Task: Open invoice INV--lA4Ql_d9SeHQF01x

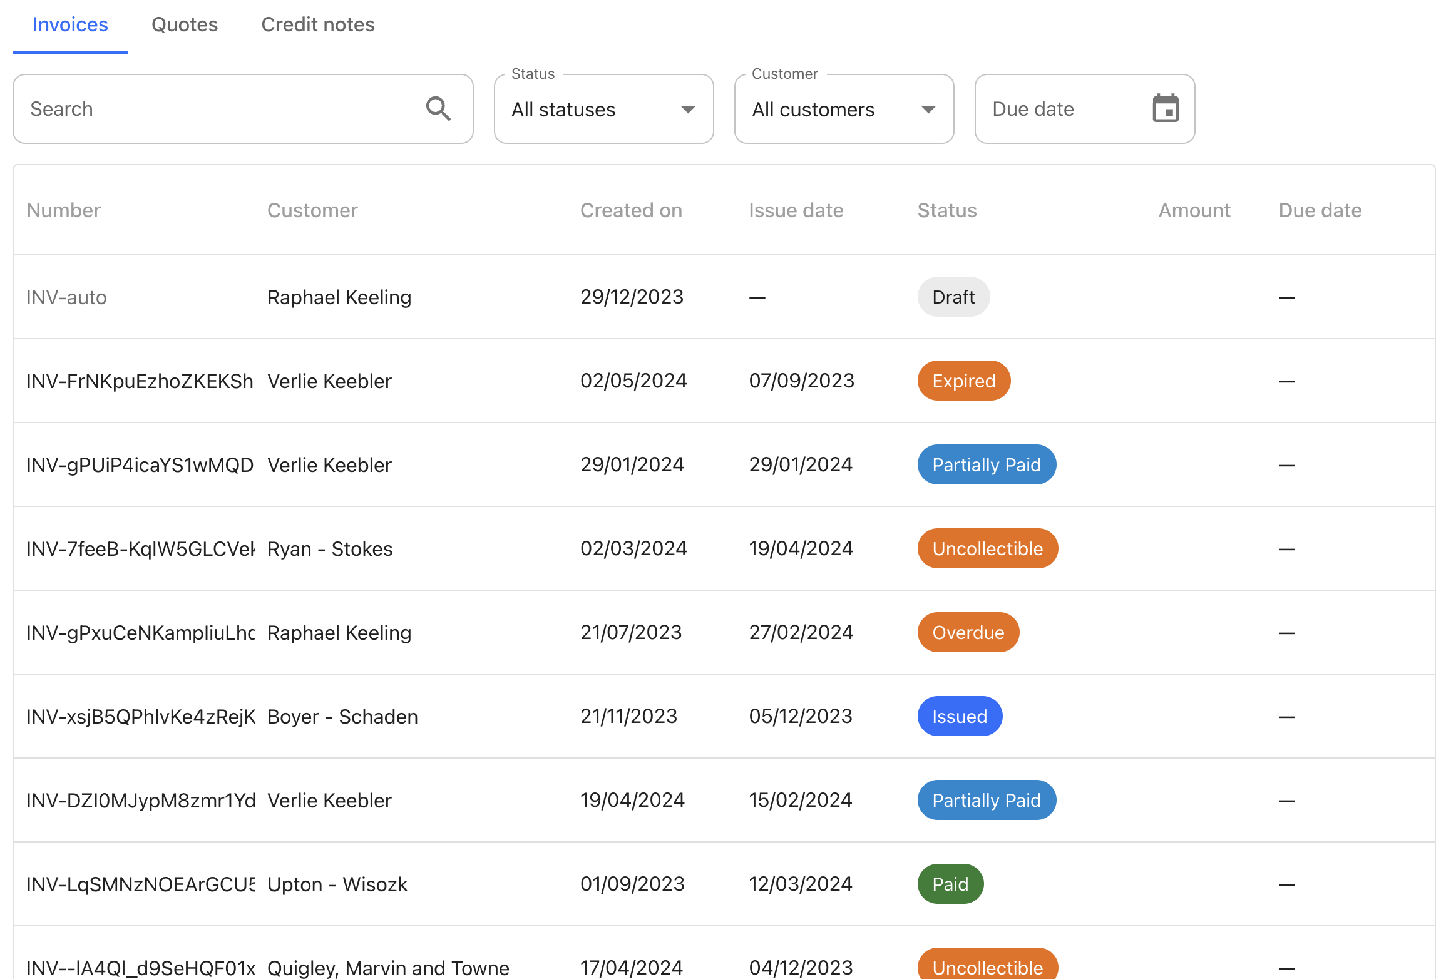Action: (x=140, y=968)
